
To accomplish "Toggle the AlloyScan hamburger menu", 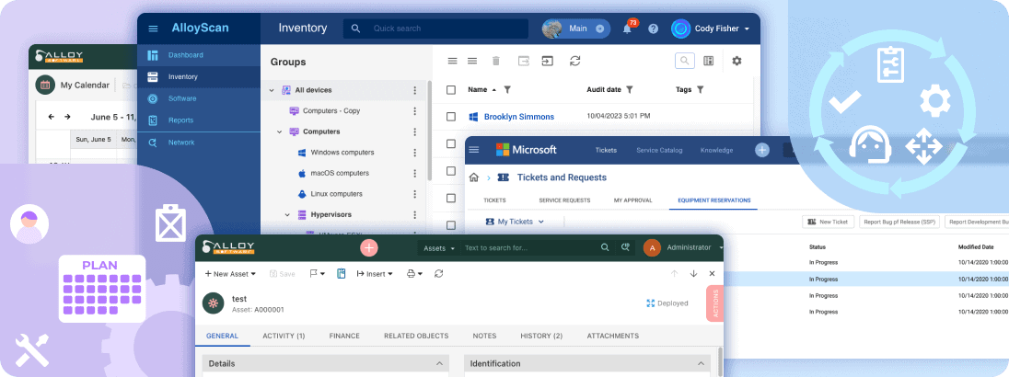I will tap(153, 29).
